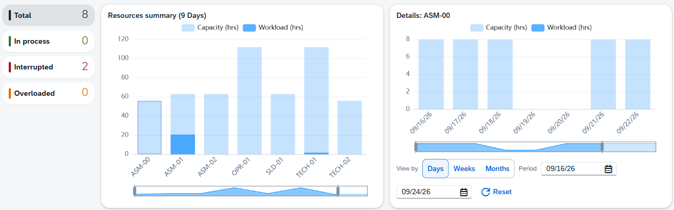Toggle Workload legend in Resources summary chart
The image size is (674, 210).
(273, 27)
